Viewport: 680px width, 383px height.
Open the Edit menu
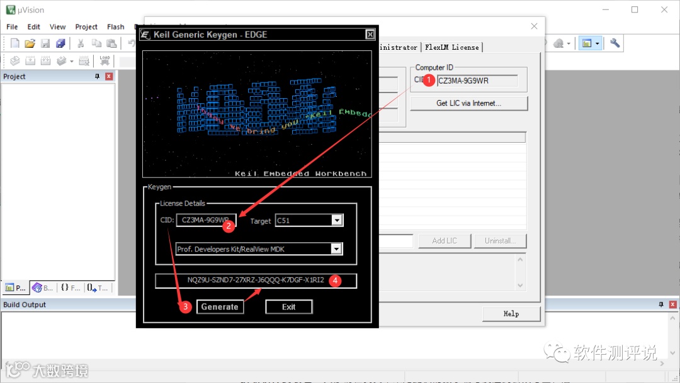(34, 26)
